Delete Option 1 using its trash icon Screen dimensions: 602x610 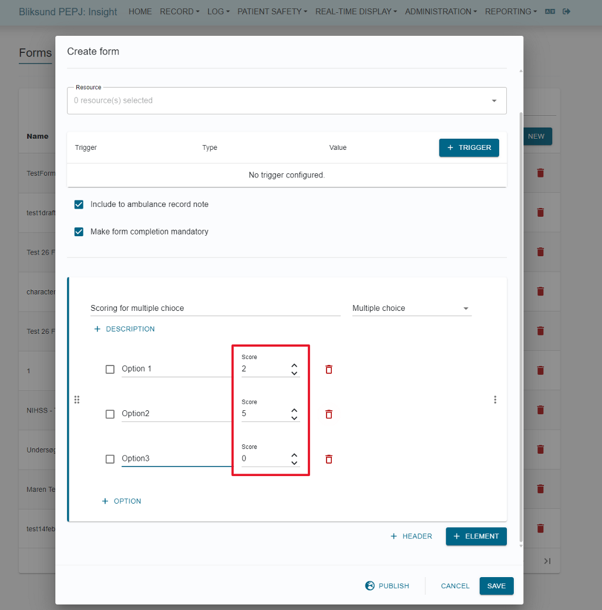(x=329, y=369)
